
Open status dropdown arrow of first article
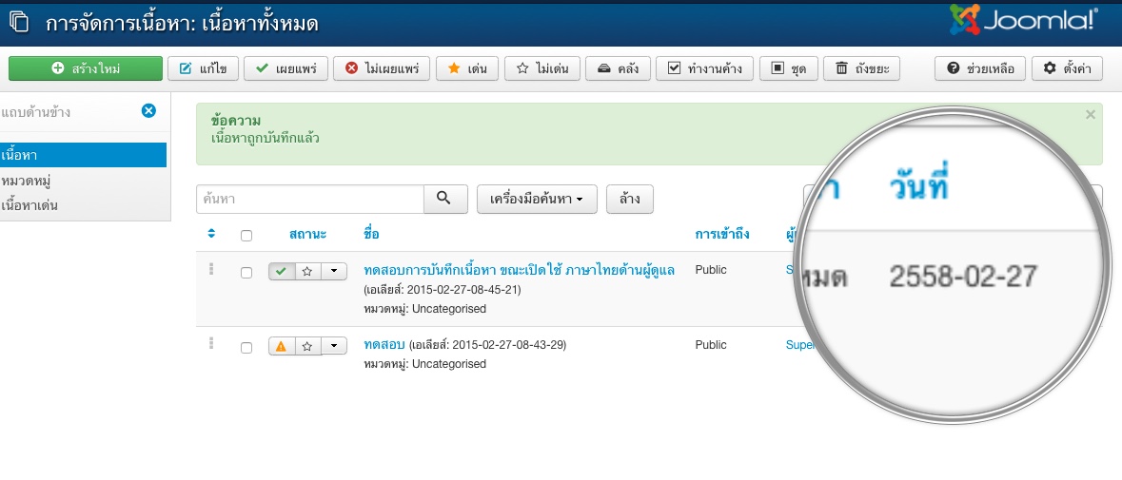(333, 272)
